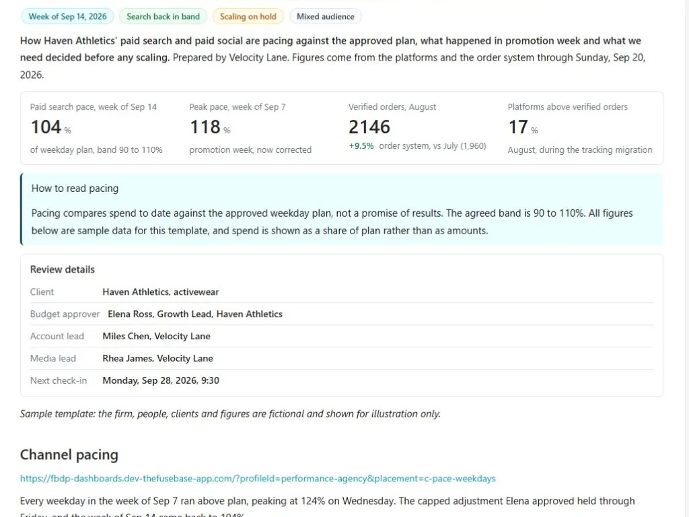
Task: Click 'Rhea James, Velocity Lane' value
Action: click(x=157, y=358)
